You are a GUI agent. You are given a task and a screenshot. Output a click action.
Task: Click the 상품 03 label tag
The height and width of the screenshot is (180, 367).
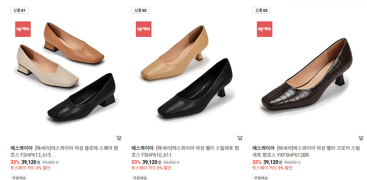pyautogui.click(x=261, y=10)
